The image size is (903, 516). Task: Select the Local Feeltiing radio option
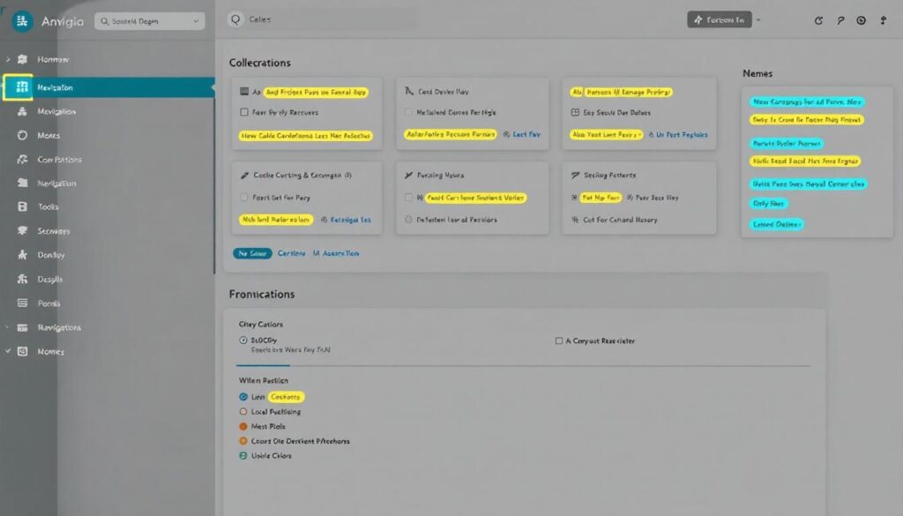click(x=244, y=412)
